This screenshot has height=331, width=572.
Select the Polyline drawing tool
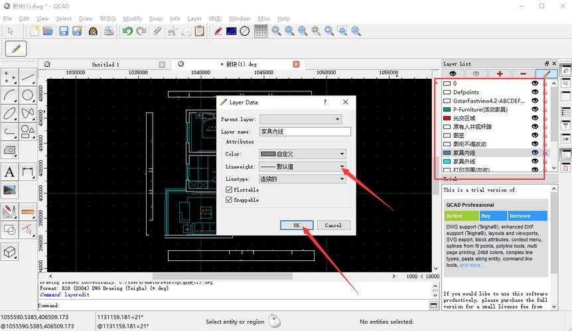9,132
